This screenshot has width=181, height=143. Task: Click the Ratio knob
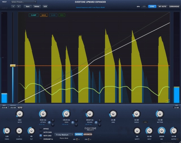click(19, 114)
